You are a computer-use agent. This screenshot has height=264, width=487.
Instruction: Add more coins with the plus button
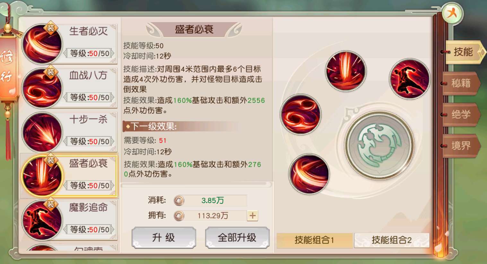tap(253, 216)
